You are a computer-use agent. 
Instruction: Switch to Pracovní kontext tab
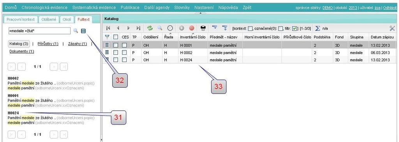[21, 19]
